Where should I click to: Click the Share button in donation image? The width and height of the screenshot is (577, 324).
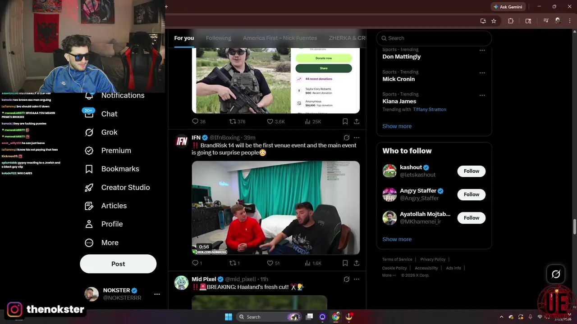coord(324,68)
